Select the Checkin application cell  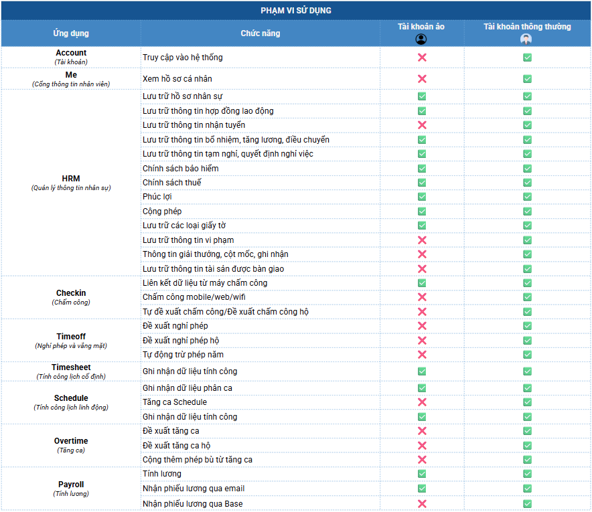click(71, 297)
